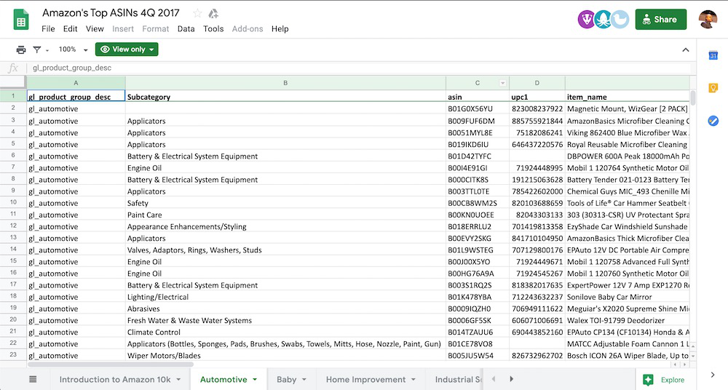Open the Data menu

click(186, 29)
